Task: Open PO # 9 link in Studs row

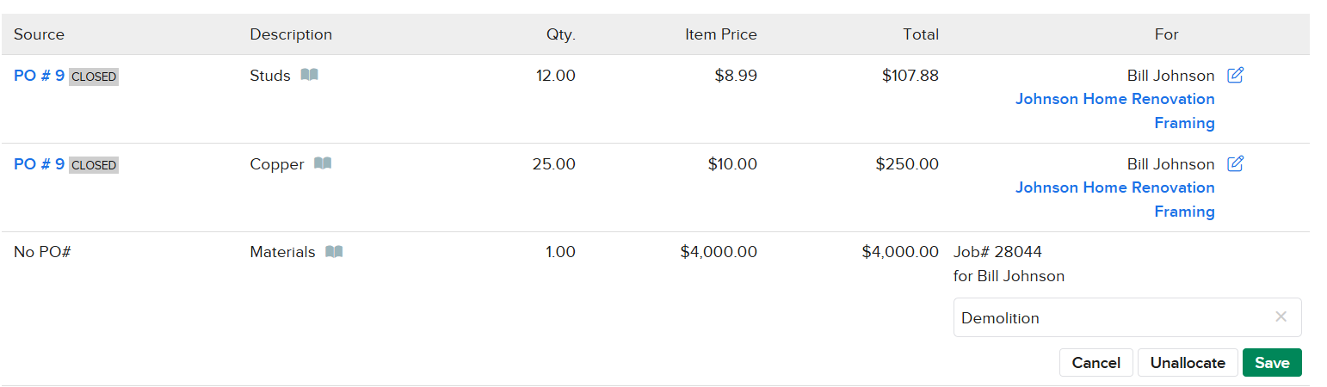Action: [39, 76]
